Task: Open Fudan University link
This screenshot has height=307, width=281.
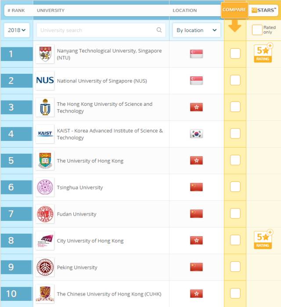Action: pos(76,214)
